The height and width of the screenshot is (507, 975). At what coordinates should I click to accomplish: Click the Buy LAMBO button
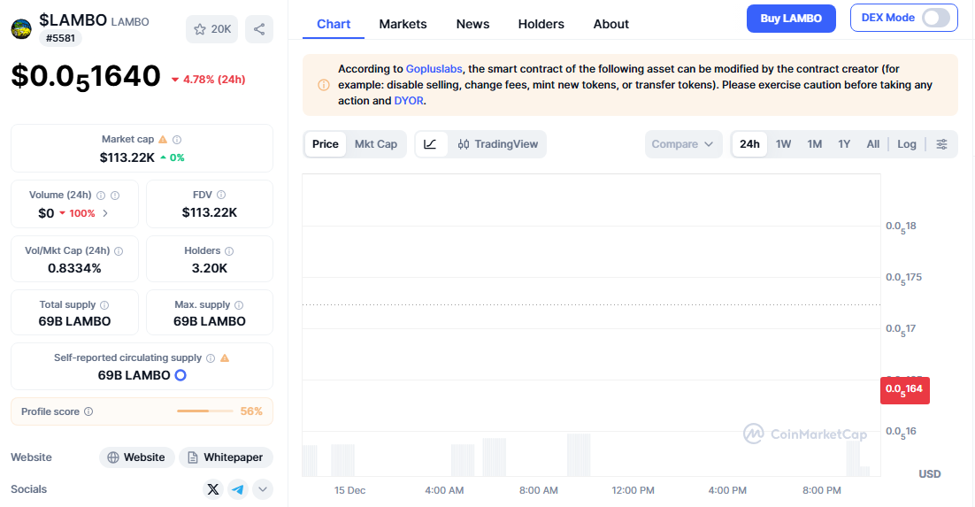791,18
